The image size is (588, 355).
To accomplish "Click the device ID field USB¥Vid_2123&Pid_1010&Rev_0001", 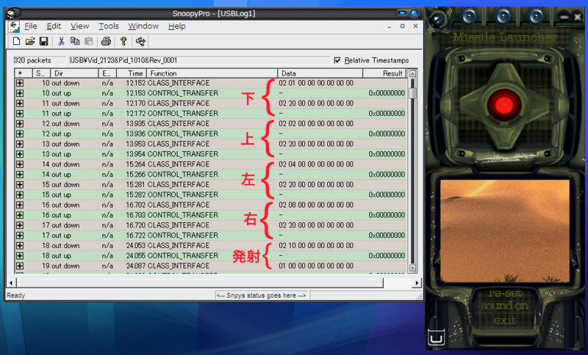I will 198,60.
